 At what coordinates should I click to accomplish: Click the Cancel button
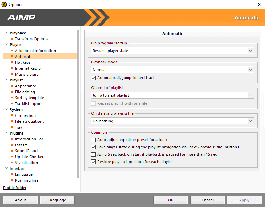pyautogui.click(x=208, y=200)
